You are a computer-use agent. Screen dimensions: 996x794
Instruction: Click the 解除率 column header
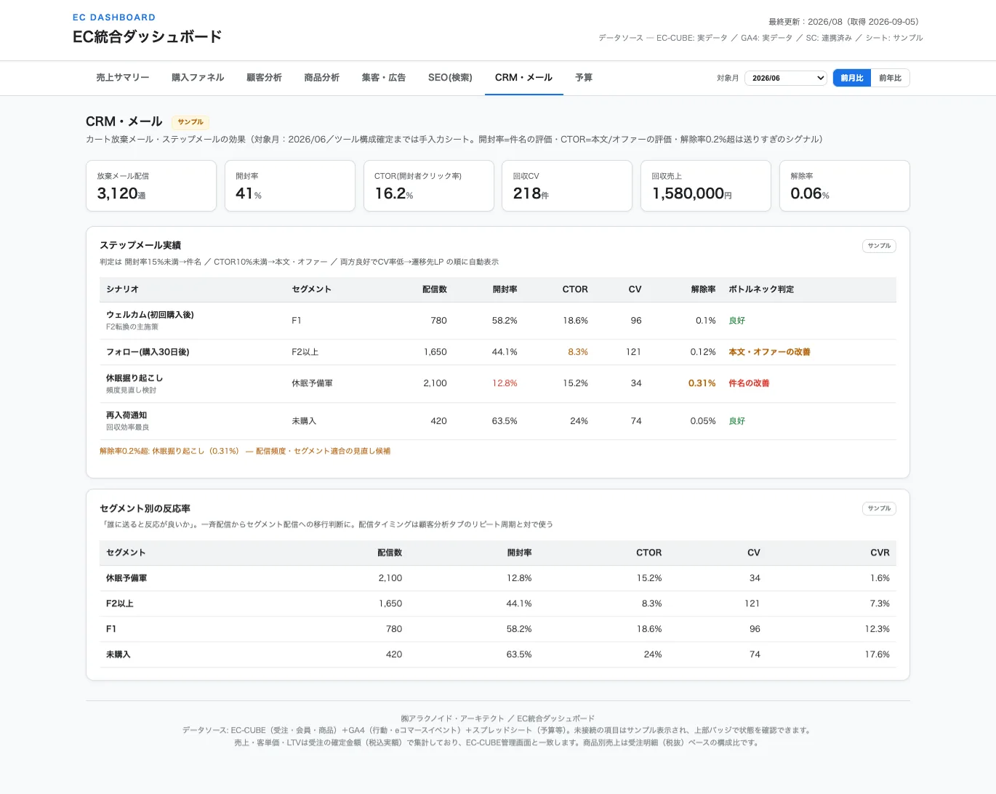pos(703,289)
